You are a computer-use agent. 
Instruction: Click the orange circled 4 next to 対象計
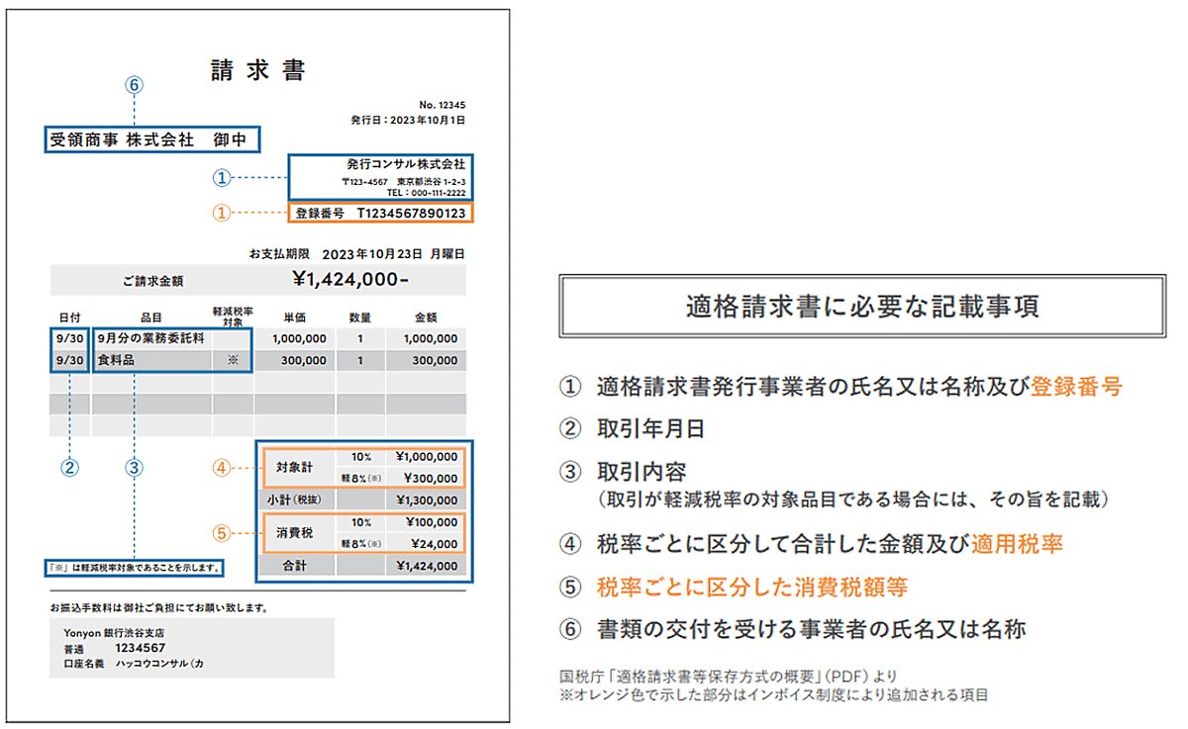tap(222, 466)
